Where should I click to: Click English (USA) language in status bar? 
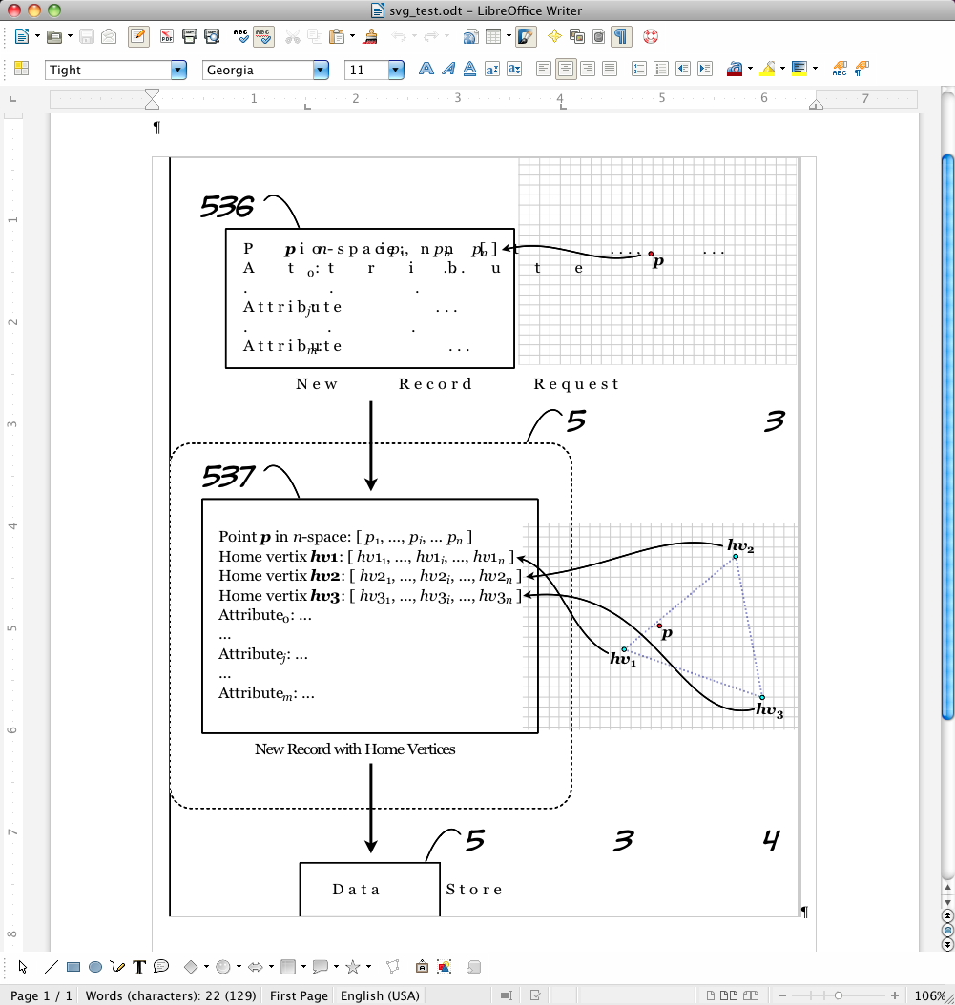(380, 995)
